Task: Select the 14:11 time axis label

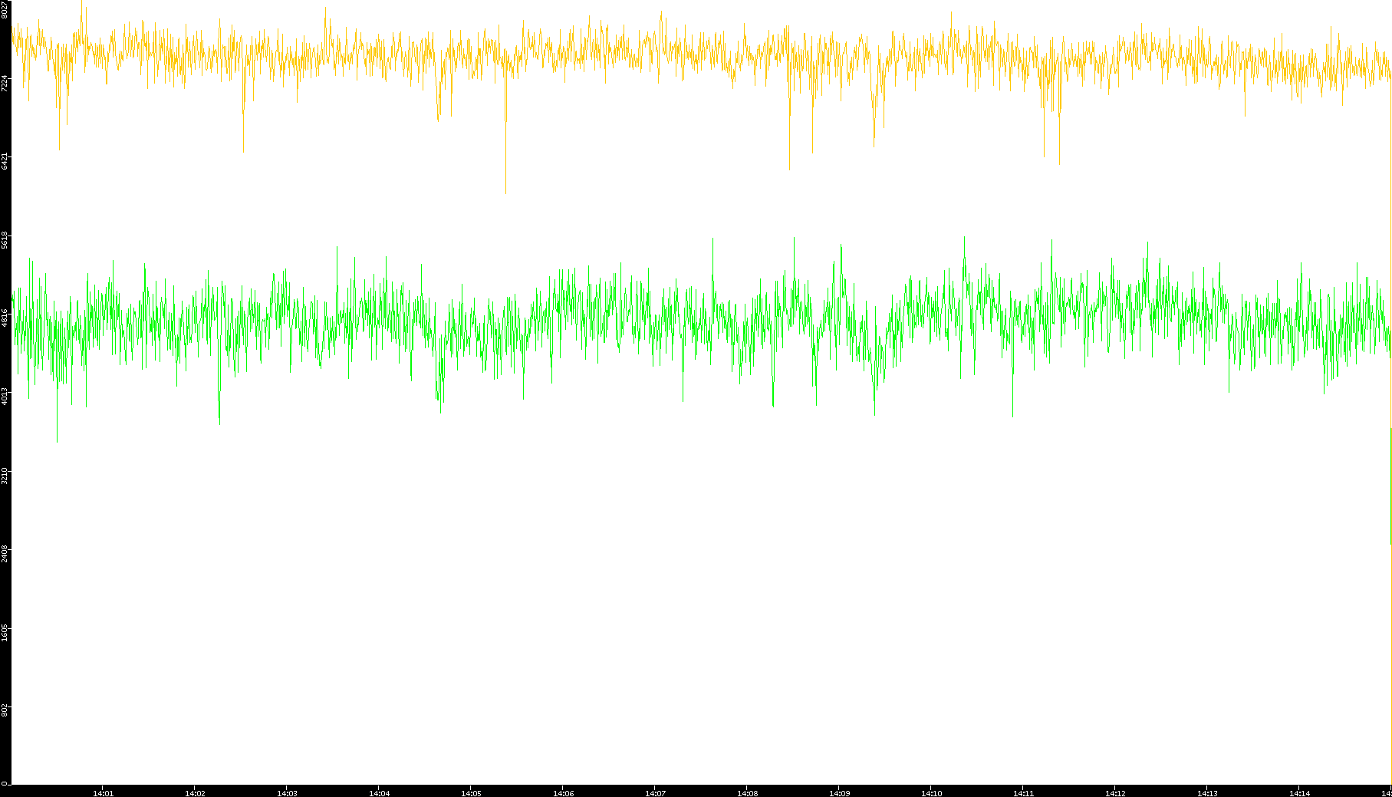Action: coord(1023,793)
